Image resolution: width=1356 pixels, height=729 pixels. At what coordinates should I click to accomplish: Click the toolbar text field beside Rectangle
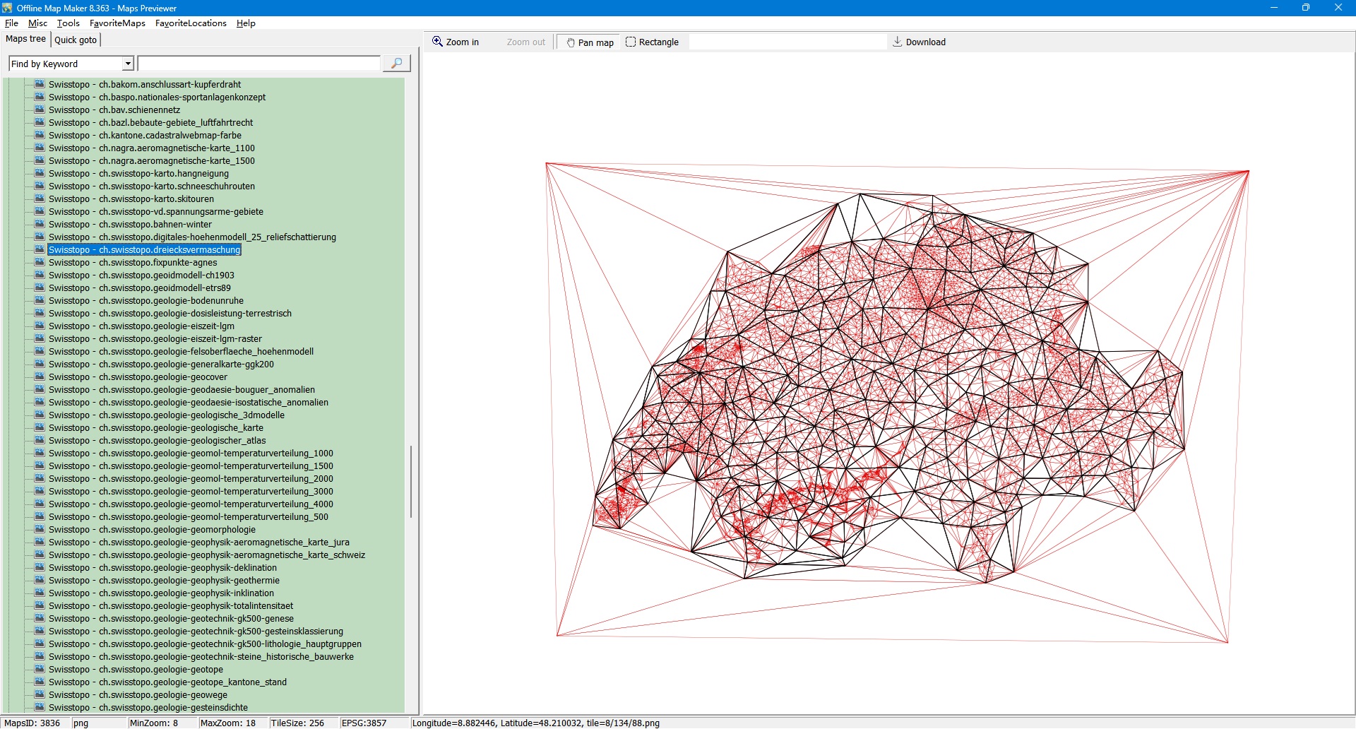787,42
